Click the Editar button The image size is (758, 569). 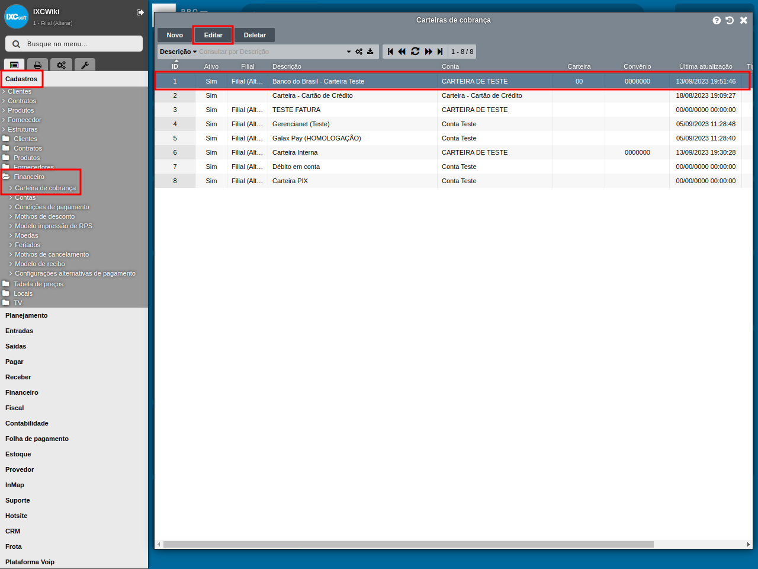(213, 35)
